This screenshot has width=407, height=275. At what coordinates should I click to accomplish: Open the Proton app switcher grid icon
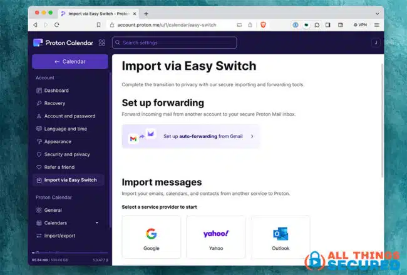click(x=102, y=42)
